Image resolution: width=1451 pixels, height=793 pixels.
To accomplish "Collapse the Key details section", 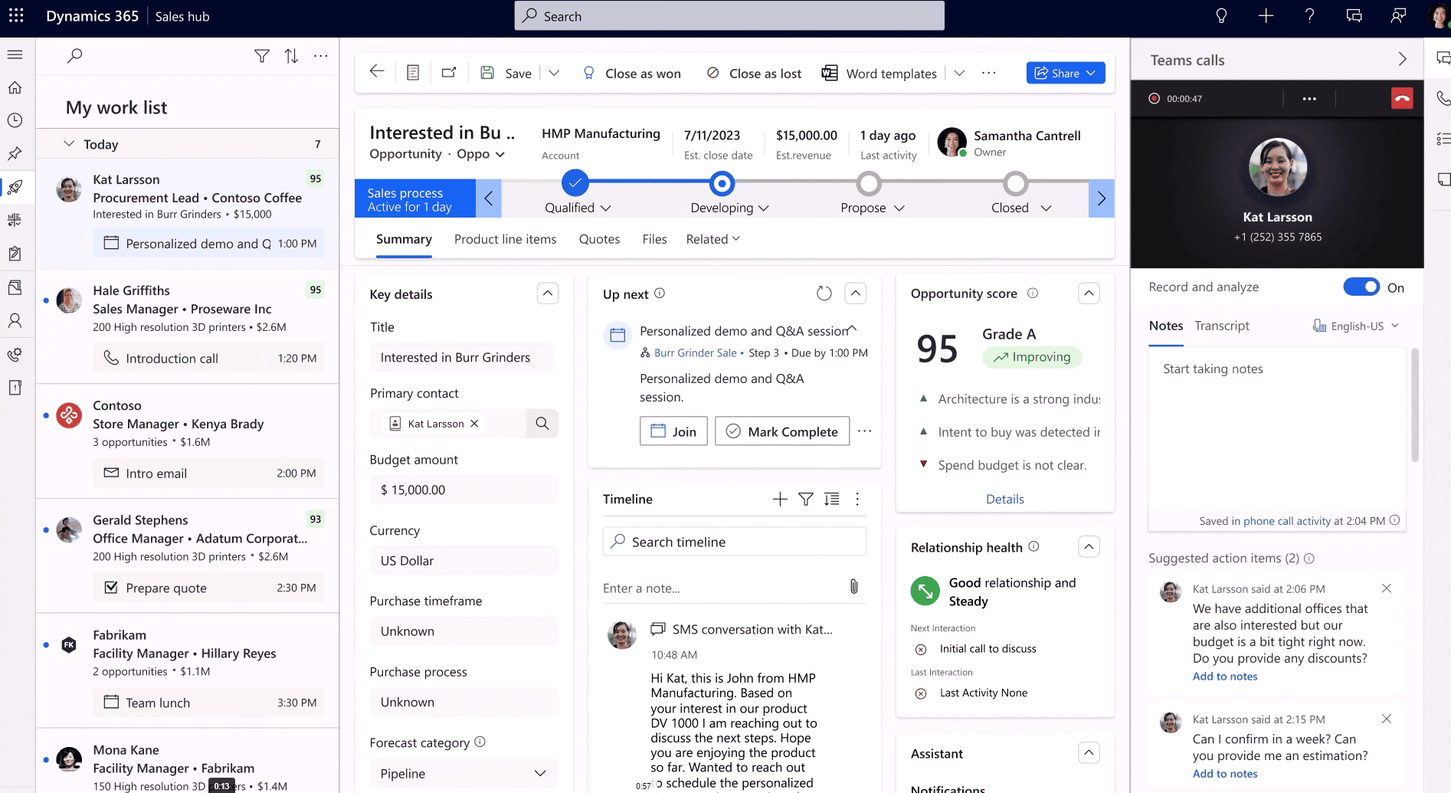I will [548, 293].
